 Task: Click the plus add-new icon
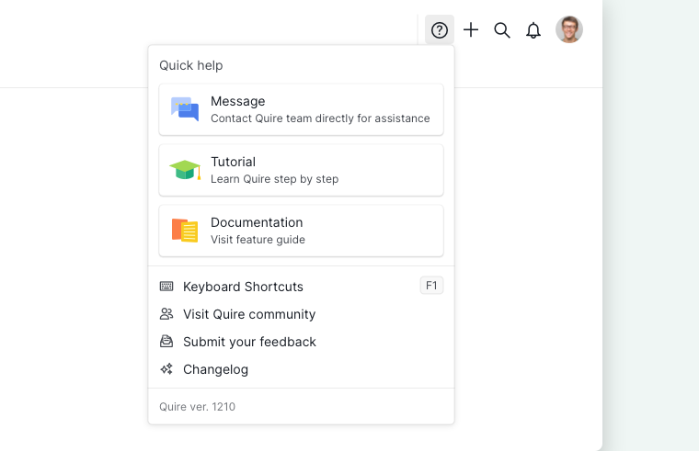(x=471, y=29)
